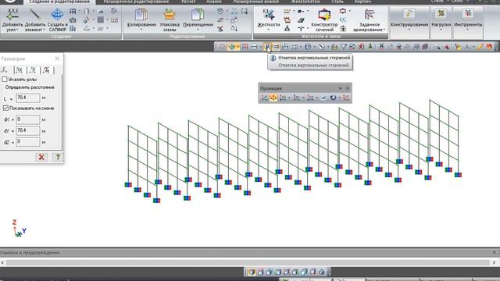This screenshot has width=500, height=281.
Task: Click the dZ input field
Action: point(28,142)
